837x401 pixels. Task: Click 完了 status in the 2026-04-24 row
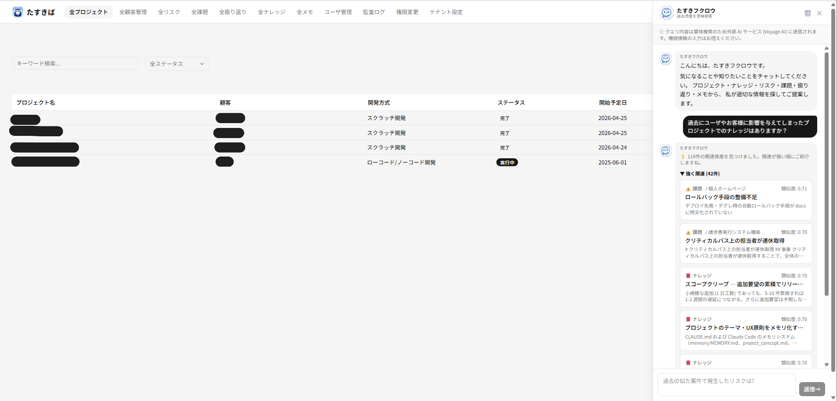pyautogui.click(x=505, y=148)
